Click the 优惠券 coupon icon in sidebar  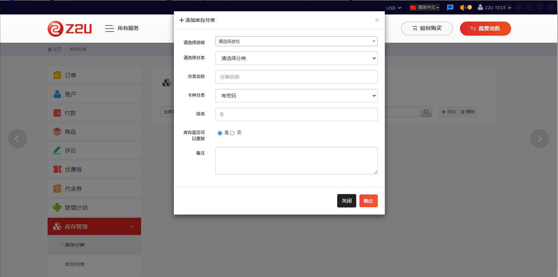tap(57, 169)
